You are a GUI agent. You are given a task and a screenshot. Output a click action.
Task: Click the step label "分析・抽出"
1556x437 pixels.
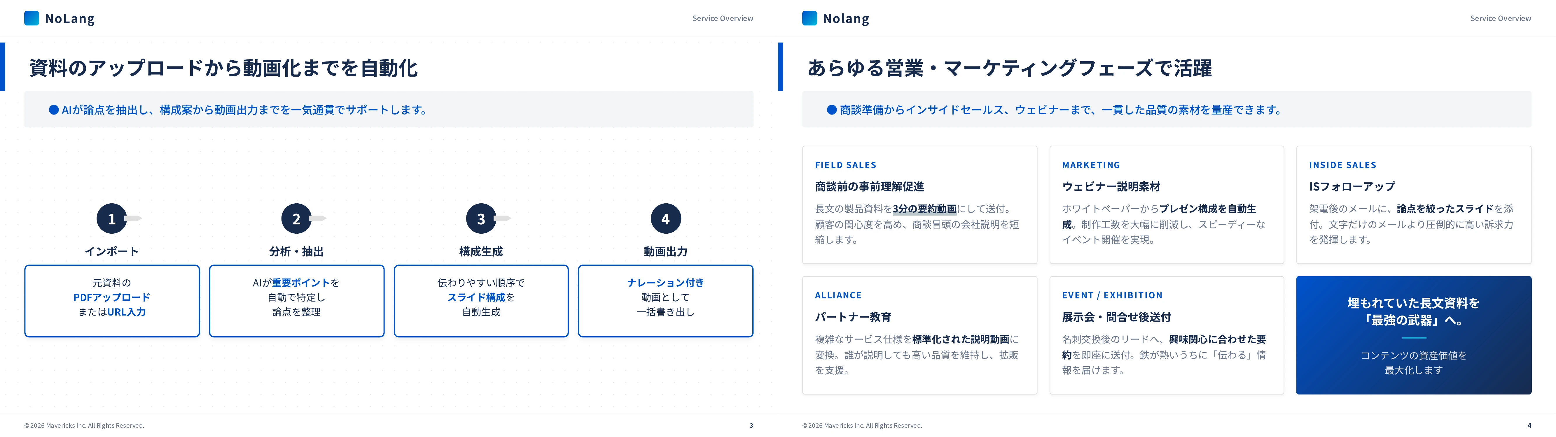click(297, 252)
